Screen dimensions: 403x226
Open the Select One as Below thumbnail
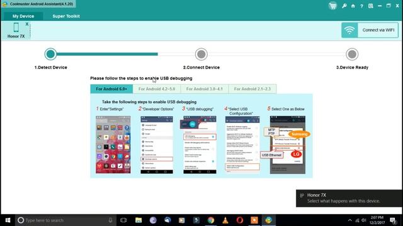pos(288,145)
